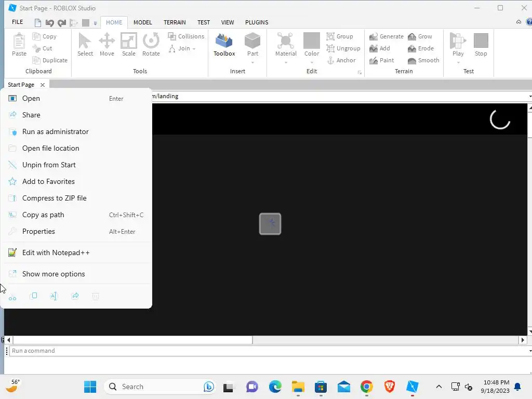
Task: Open File Explorer from the taskbar
Action: pyautogui.click(x=298, y=387)
